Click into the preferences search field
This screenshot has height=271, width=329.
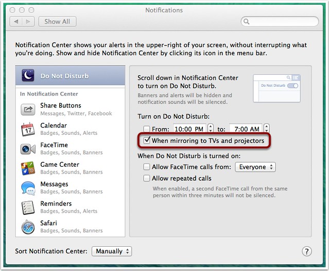coord(280,22)
